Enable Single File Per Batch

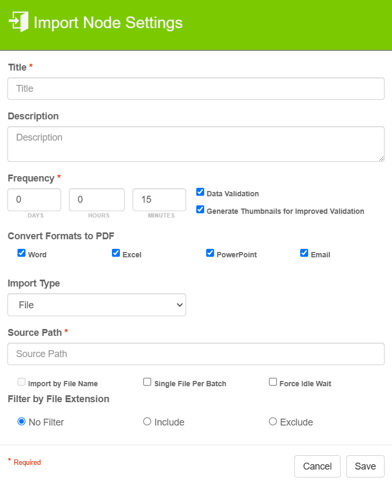tap(147, 381)
